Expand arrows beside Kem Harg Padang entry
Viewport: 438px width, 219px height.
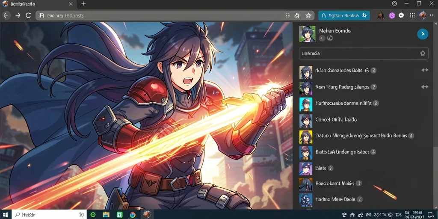(x=425, y=87)
